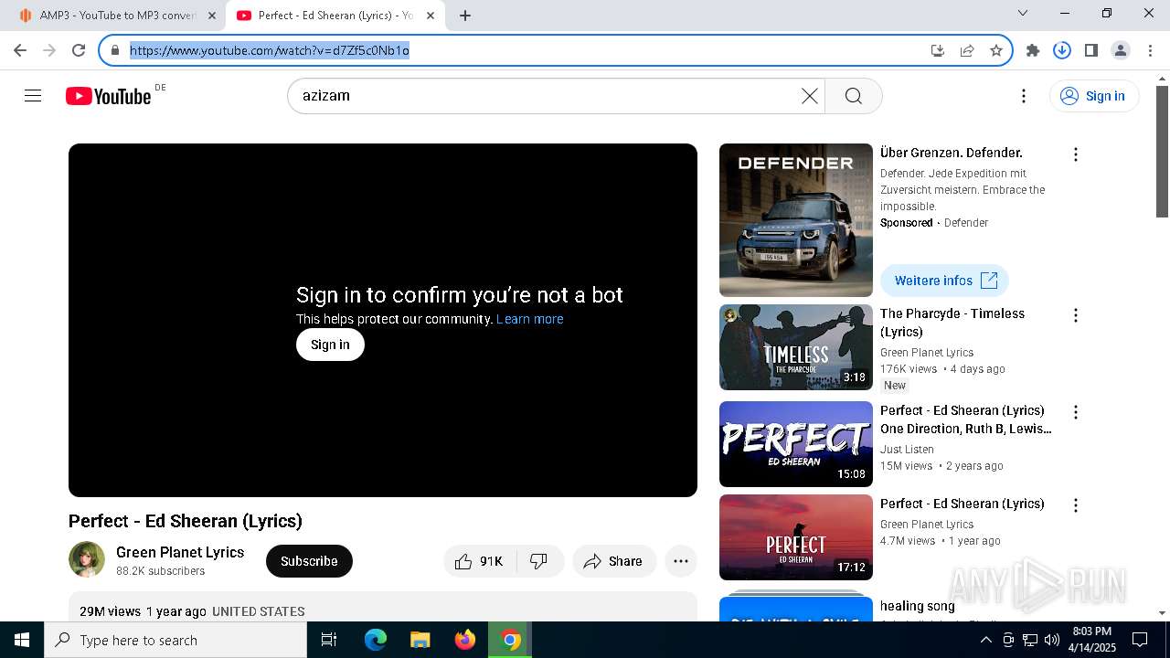Click Sign in inside video player

pyautogui.click(x=330, y=345)
